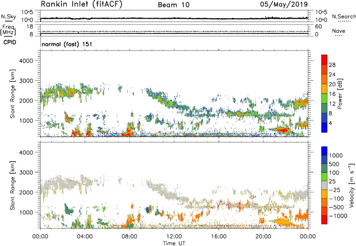Click the red top segment of the power color bar
The image size is (356, 246).
(x=324, y=60)
